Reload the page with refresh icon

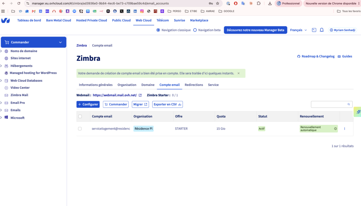point(19,4)
